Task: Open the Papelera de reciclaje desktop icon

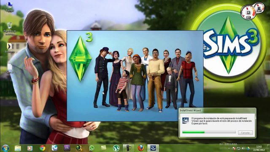Action: pyautogui.click(x=10, y=29)
